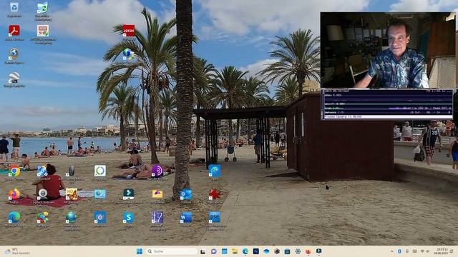This screenshot has height=257, width=458.
Task: Show hidden system tray icons chevron
Action: pyautogui.click(x=391, y=251)
